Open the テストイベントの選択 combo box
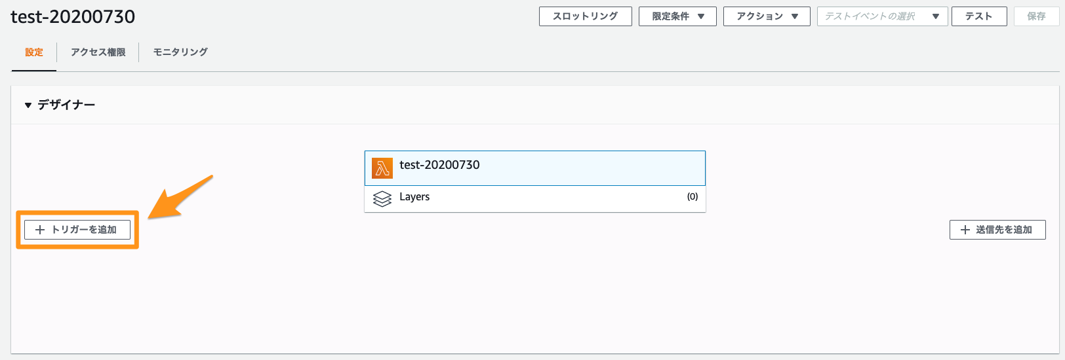Viewport: 1065px width, 360px height. pyautogui.click(x=882, y=16)
